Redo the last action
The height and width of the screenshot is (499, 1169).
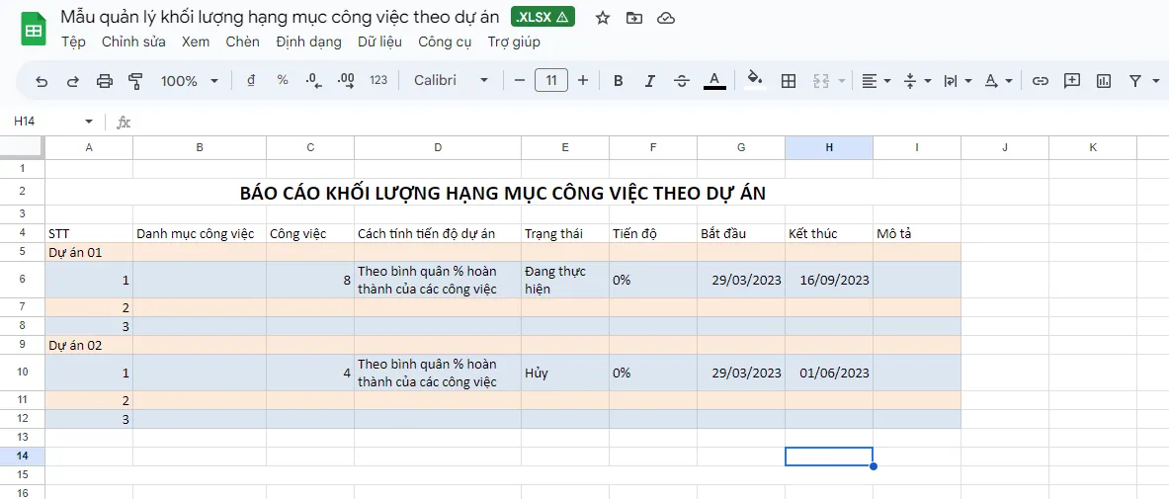point(73,81)
